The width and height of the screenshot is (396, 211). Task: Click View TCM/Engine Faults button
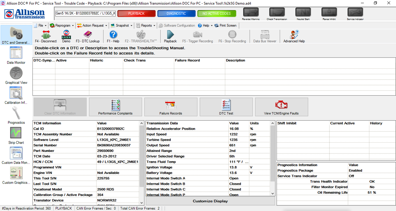(x=282, y=107)
